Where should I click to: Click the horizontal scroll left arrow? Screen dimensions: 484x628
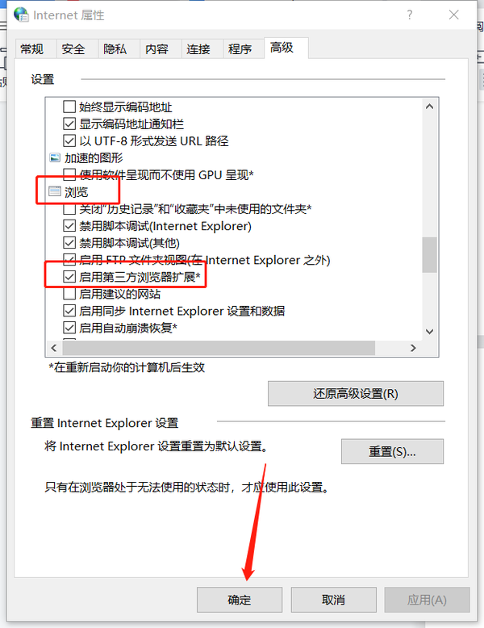pyautogui.click(x=54, y=348)
